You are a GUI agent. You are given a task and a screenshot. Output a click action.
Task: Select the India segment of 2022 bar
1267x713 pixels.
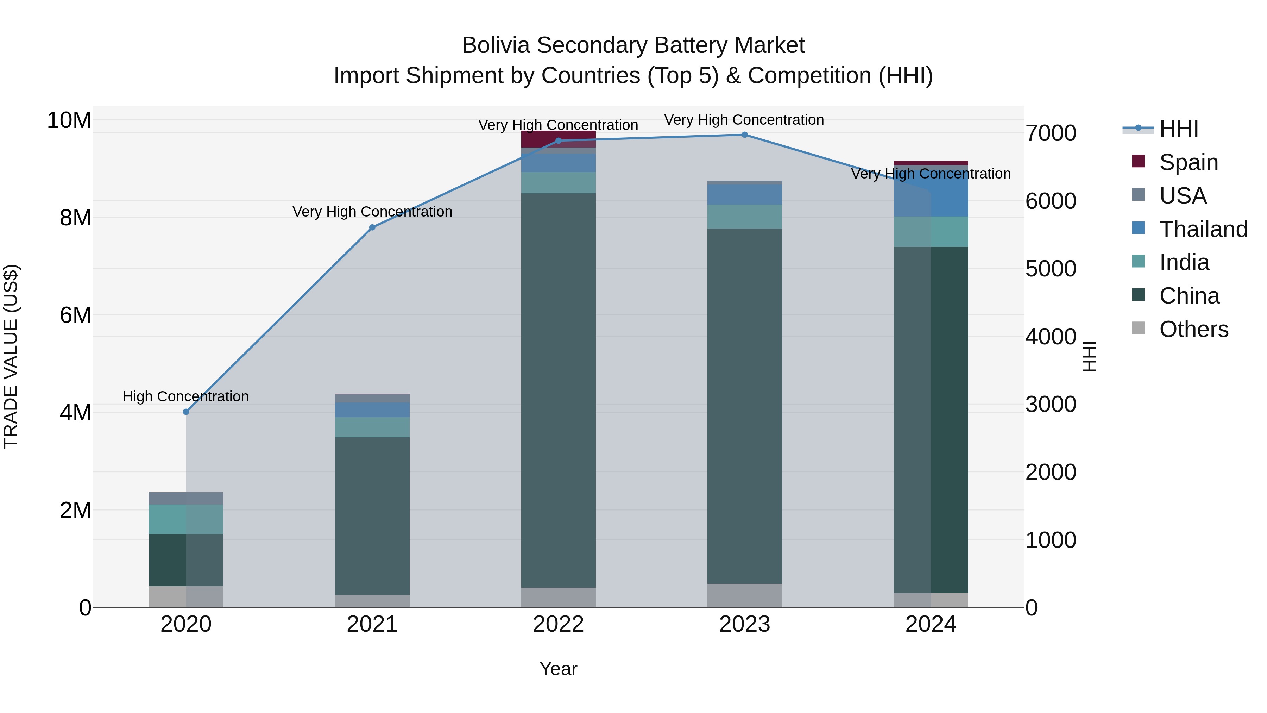click(x=558, y=182)
